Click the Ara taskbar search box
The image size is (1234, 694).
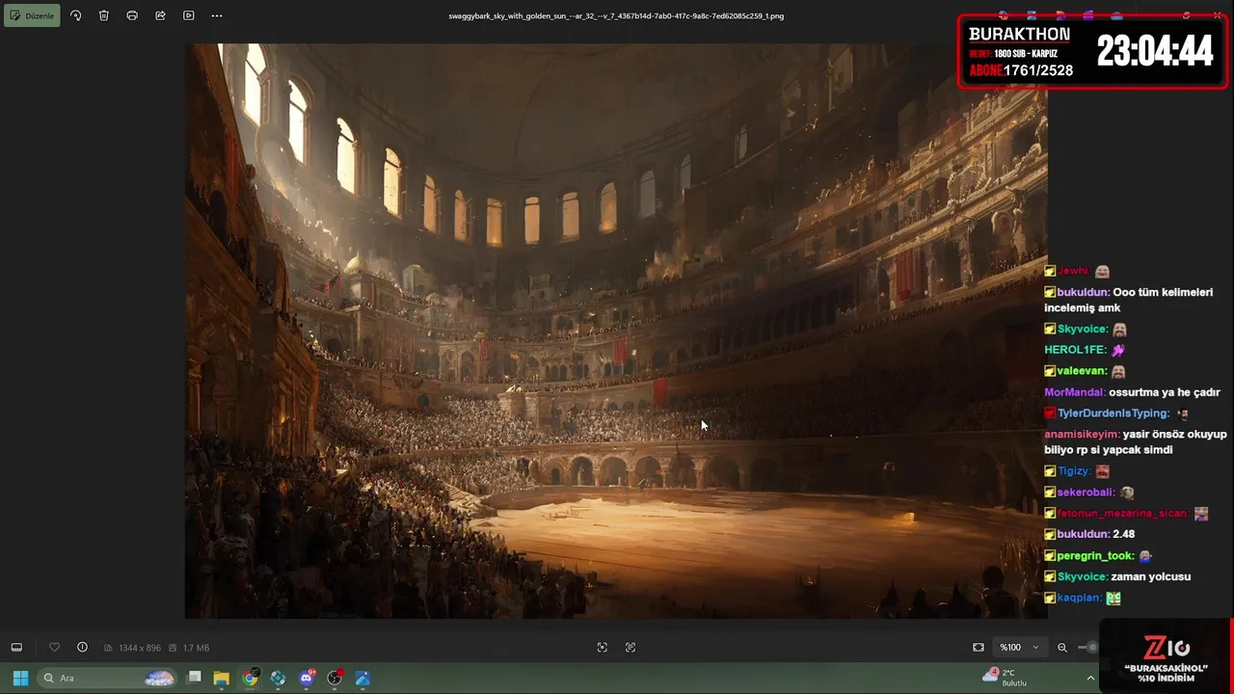pos(107,678)
